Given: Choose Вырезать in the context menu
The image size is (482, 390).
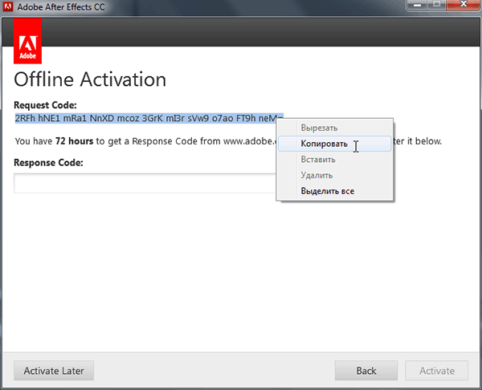Looking at the screenshot, I should 334,128.
